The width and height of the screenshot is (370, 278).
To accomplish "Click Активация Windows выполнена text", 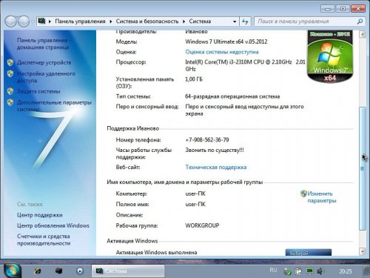I will coord(156,252).
